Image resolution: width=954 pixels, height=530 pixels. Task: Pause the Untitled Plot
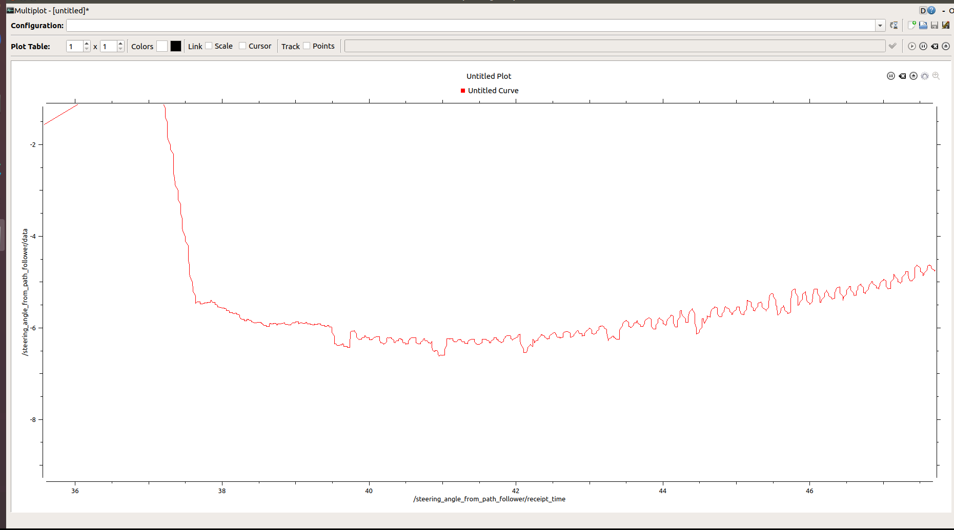(x=891, y=76)
